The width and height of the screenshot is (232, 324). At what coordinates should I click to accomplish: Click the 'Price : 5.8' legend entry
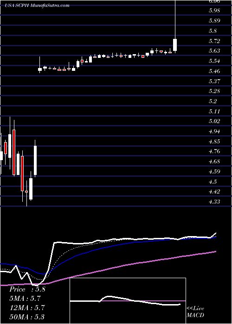pos(27,289)
